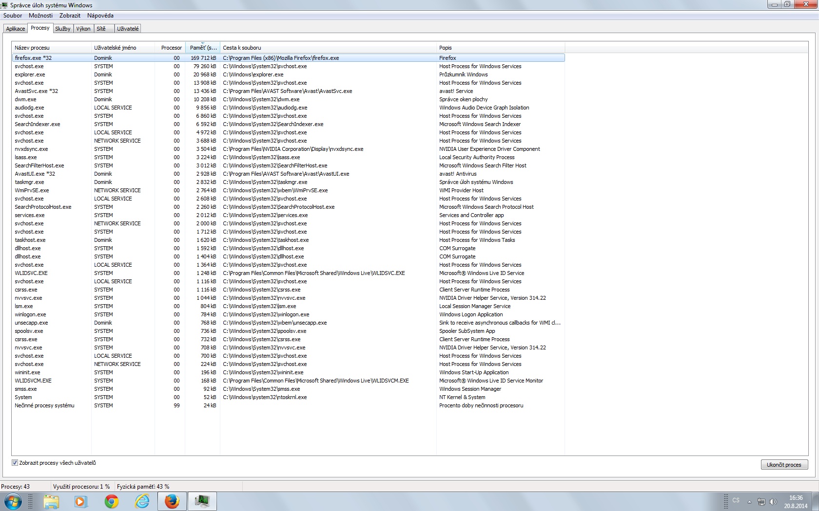Select the 'wininit.exe' process row
This screenshot has width=819, height=511.
pyautogui.click(x=289, y=372)
